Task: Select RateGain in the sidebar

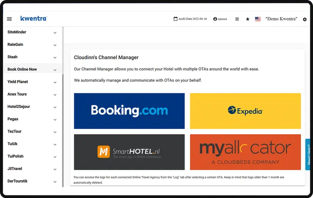Action: tap(15, 44)
